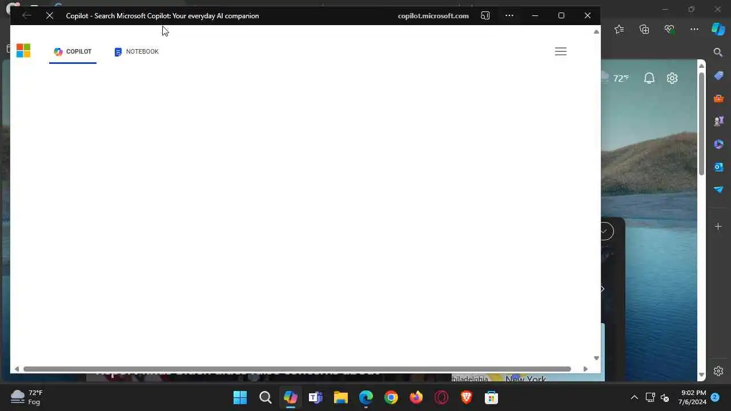Screen dimensions: 731x411
Task: Open Google Chrome from taskbar
Action: click(x=391, y=397)
